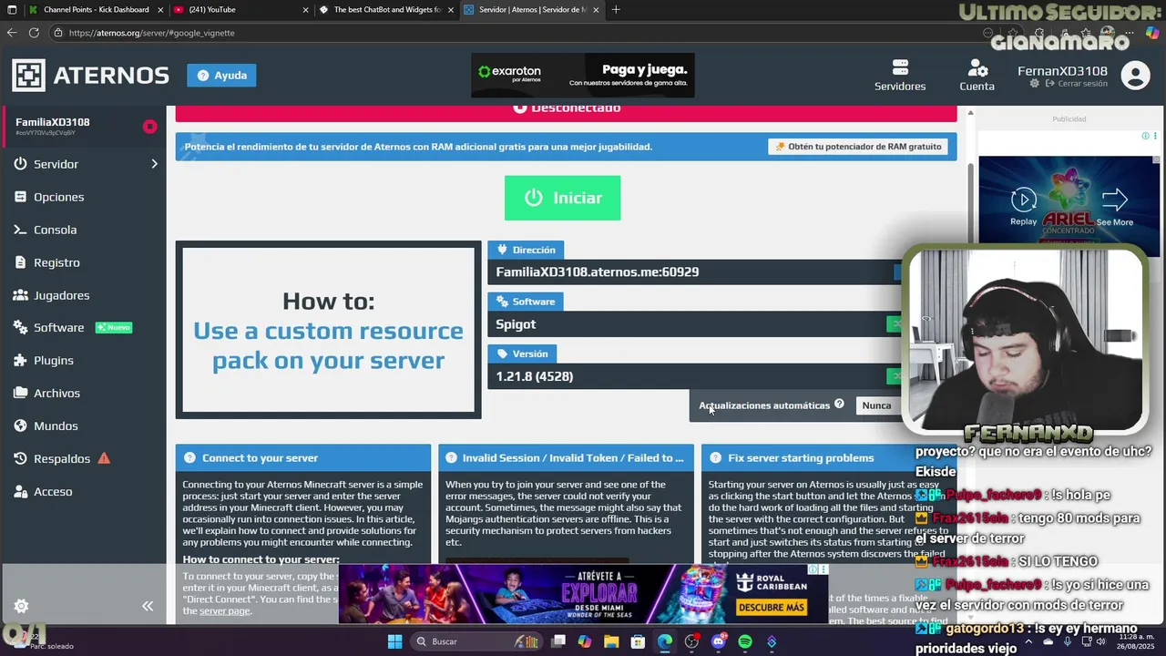Screen dimensions: 1166x656
Task: Open Cuenta icon in header
Action: click(x=977, y=76)
